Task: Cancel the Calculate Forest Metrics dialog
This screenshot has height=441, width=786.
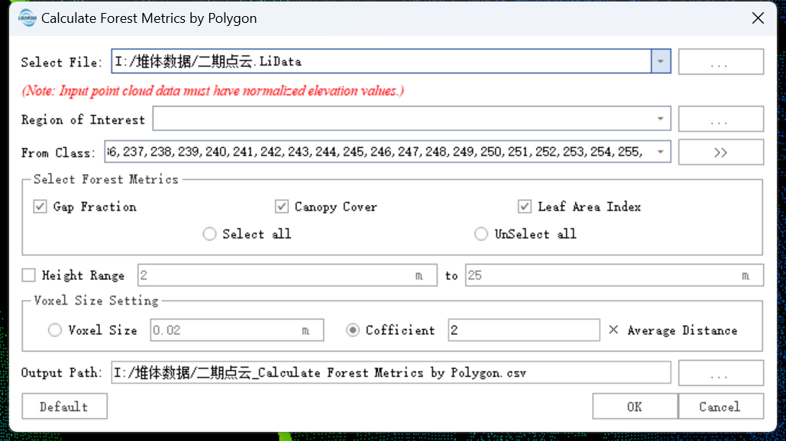Action: coord(719,406)
